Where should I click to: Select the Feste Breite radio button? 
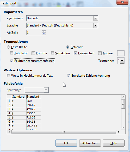pyautogui.click(x=8, y=47)
